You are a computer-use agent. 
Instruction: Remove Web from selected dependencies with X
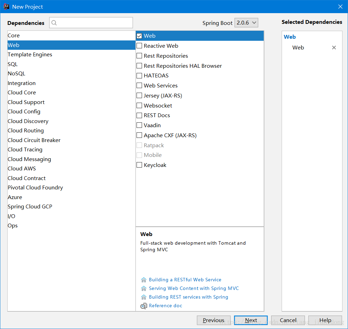pyautogui.click(x=334, y=47)
